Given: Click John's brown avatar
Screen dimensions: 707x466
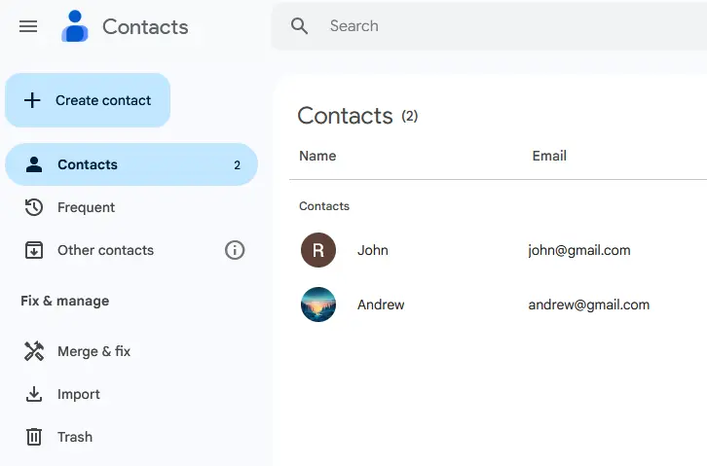Looking at the screenshot, I should coord(318,250).
